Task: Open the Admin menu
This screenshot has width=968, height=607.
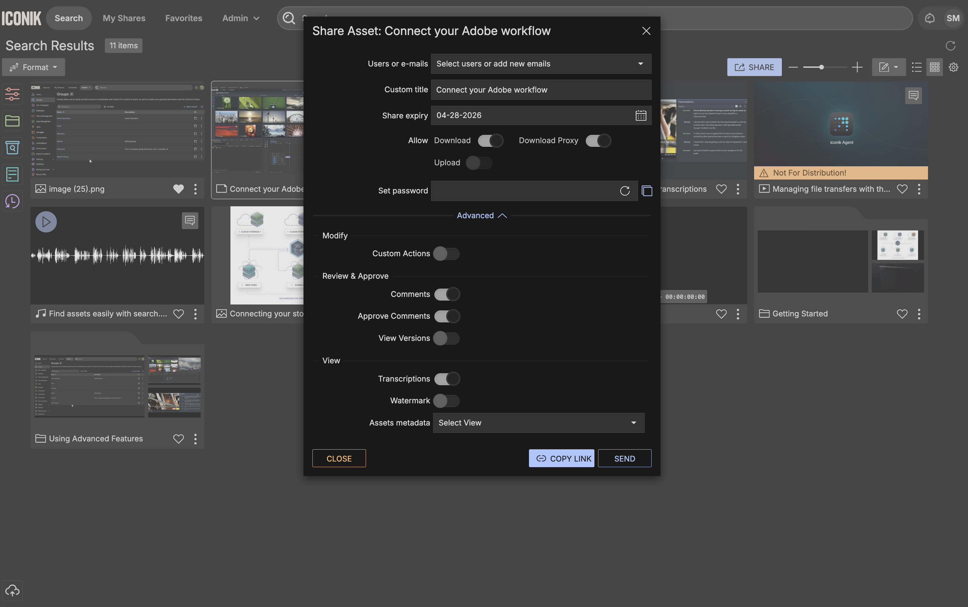Action: pos(241,18)
